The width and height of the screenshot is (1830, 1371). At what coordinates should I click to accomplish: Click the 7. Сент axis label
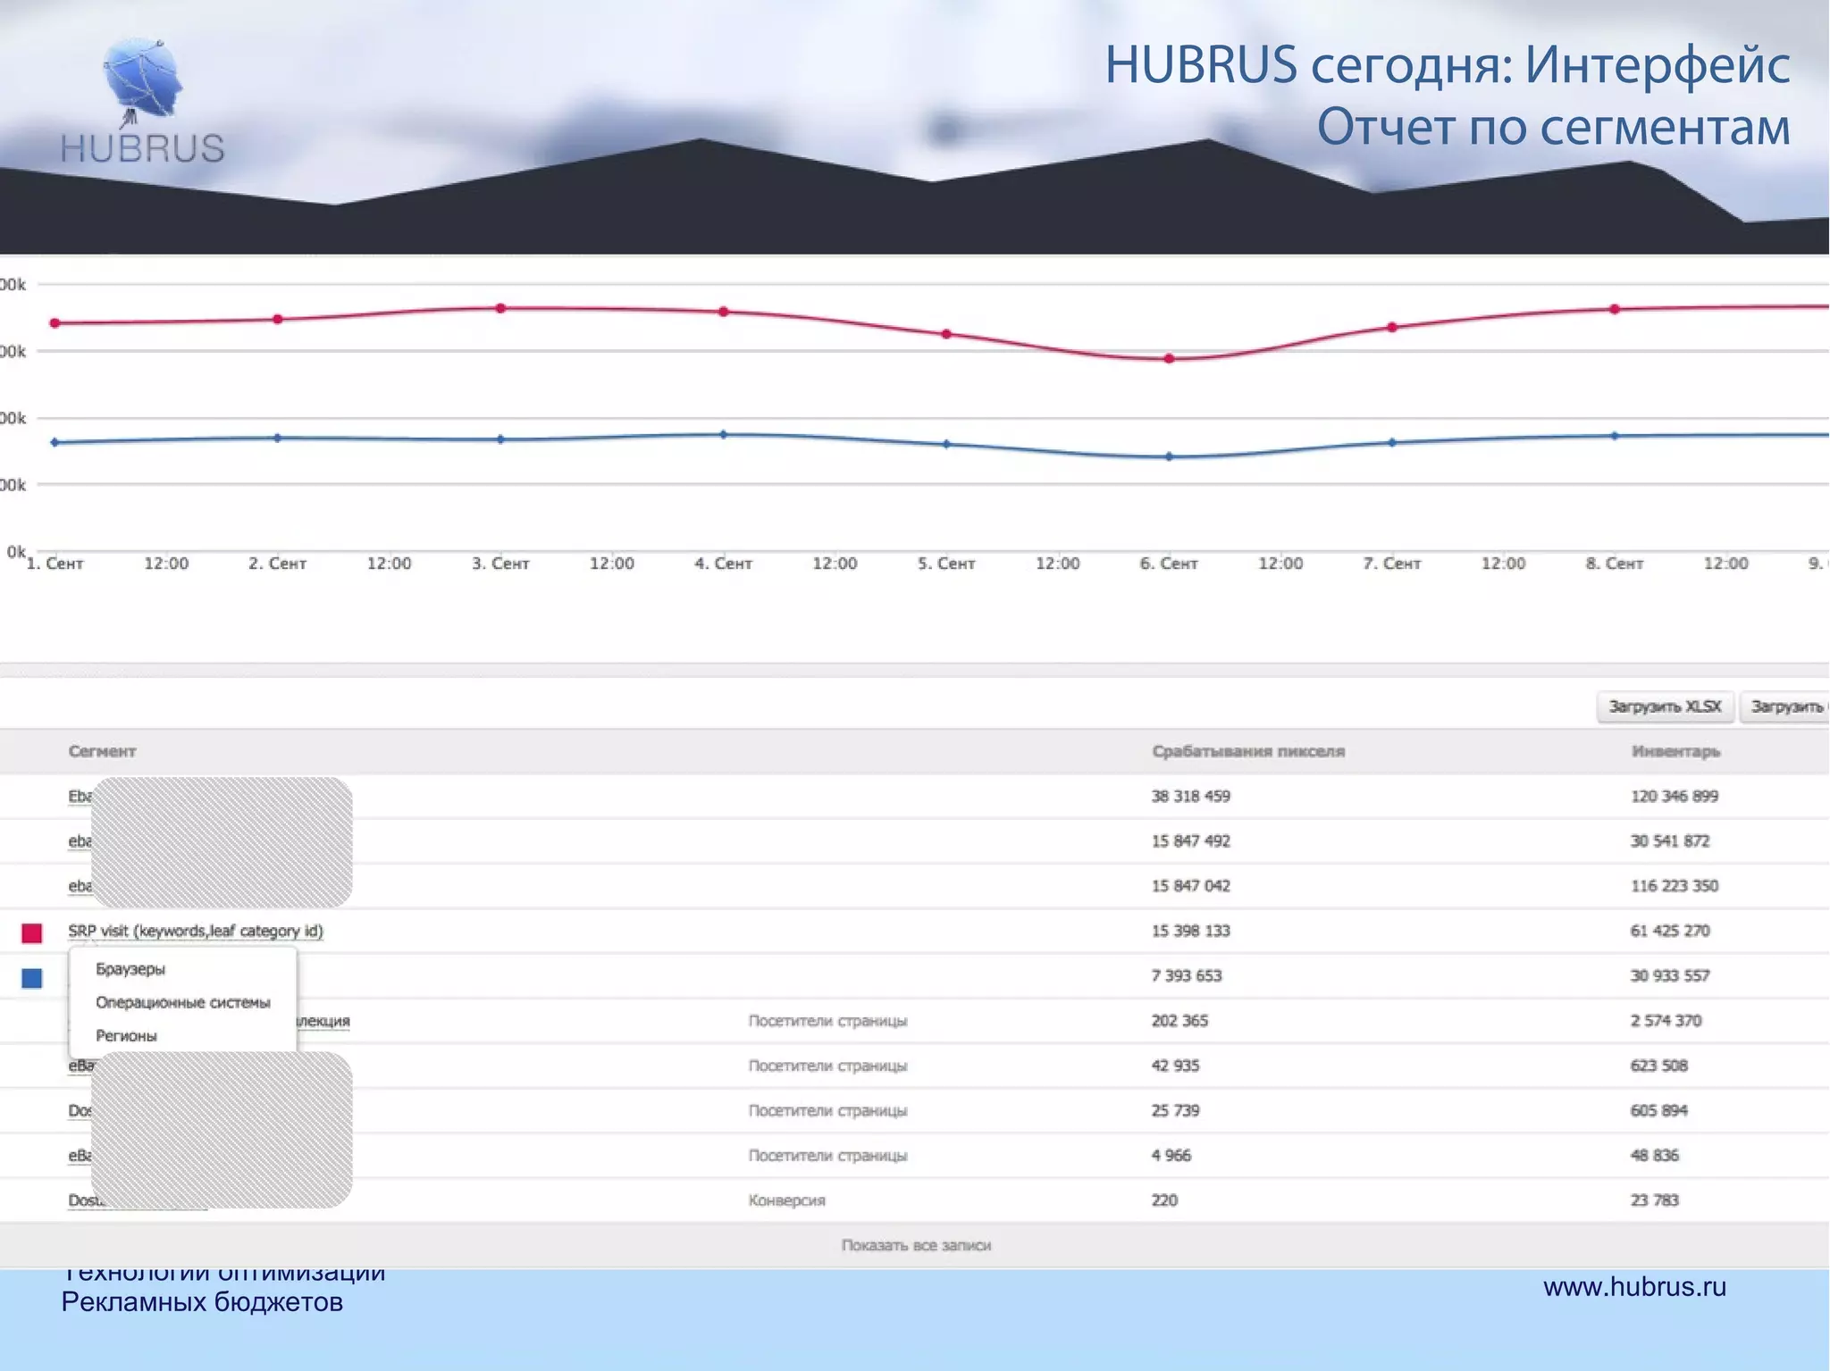pos(1391,564)
